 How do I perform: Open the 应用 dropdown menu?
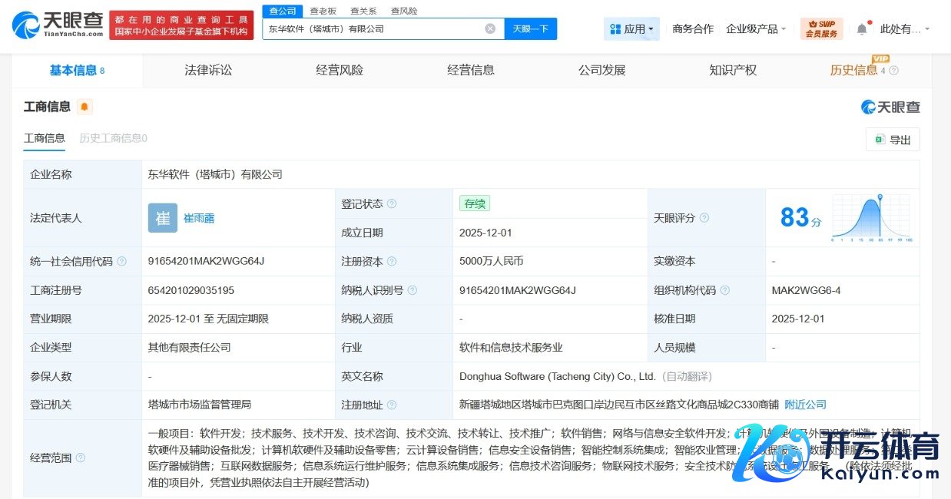point(631,29)
